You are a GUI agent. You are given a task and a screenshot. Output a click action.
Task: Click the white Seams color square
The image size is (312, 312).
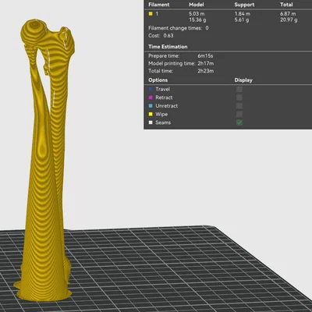pos(151,122)
